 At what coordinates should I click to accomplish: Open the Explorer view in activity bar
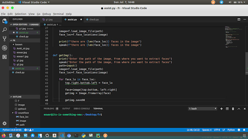[4, 21]
